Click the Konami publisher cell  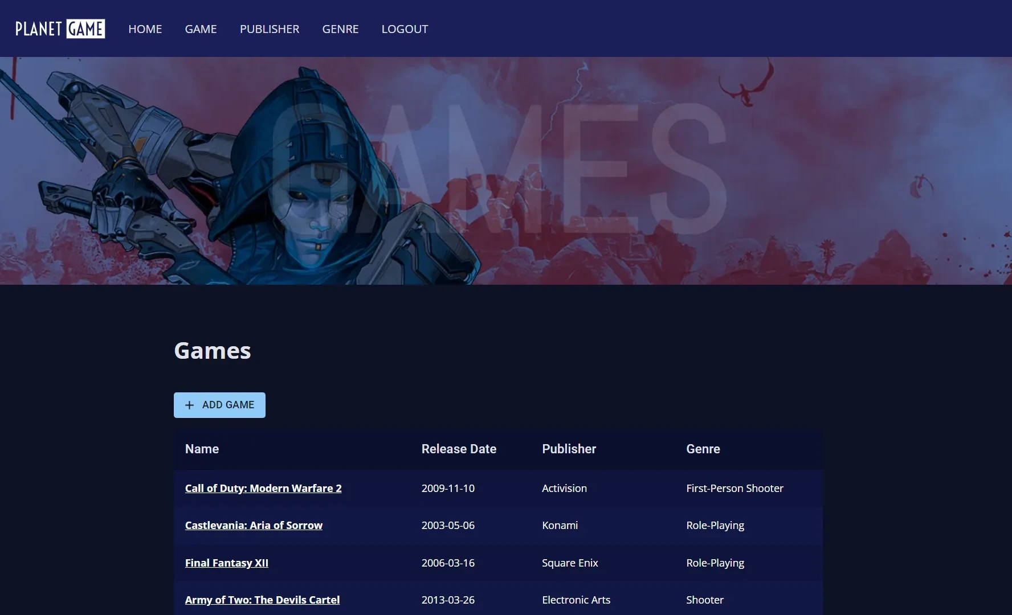(x=560, y=525)
